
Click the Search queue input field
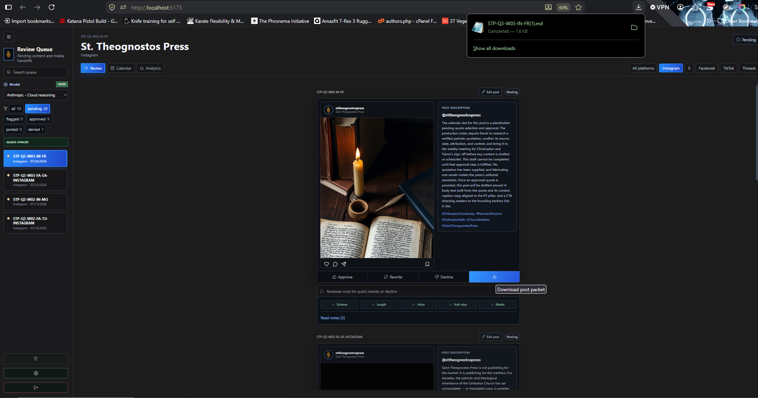(36, 72)
